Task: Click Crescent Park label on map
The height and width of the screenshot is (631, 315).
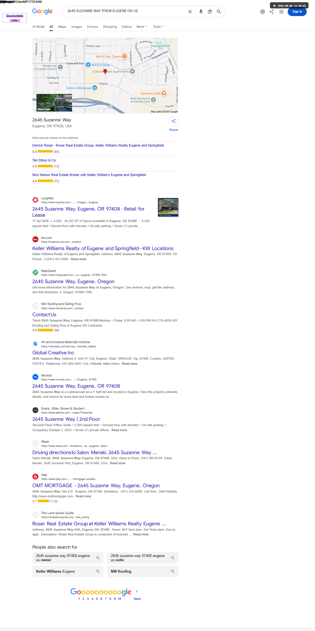Action: 160,46
